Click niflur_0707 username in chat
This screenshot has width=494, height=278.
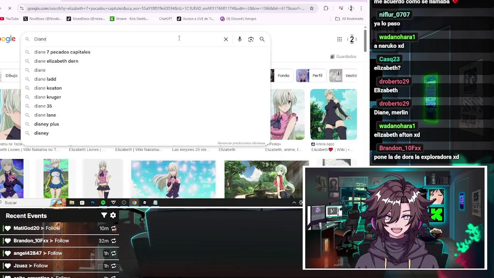pos(394,15)
